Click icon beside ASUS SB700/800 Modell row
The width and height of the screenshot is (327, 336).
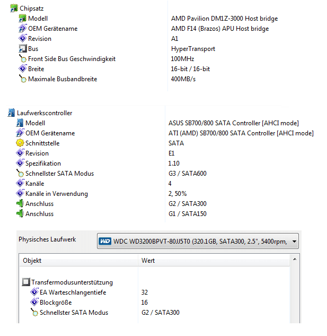pyautogui.click(x=20, y=123)
